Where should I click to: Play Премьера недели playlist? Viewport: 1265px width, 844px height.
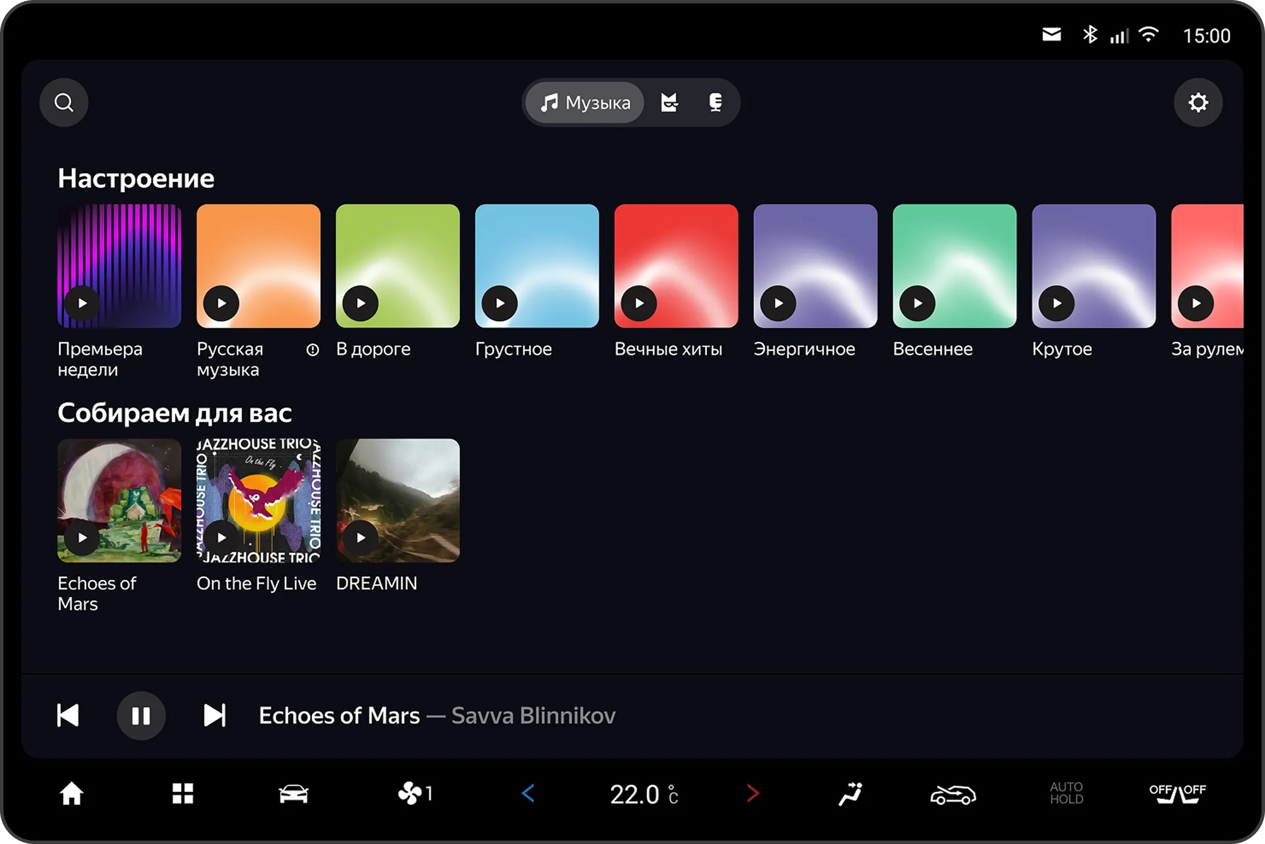coord(83,303)
